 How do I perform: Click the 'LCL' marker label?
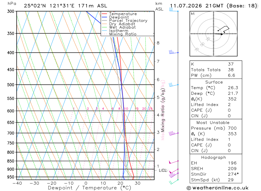(x=163, y=170)
